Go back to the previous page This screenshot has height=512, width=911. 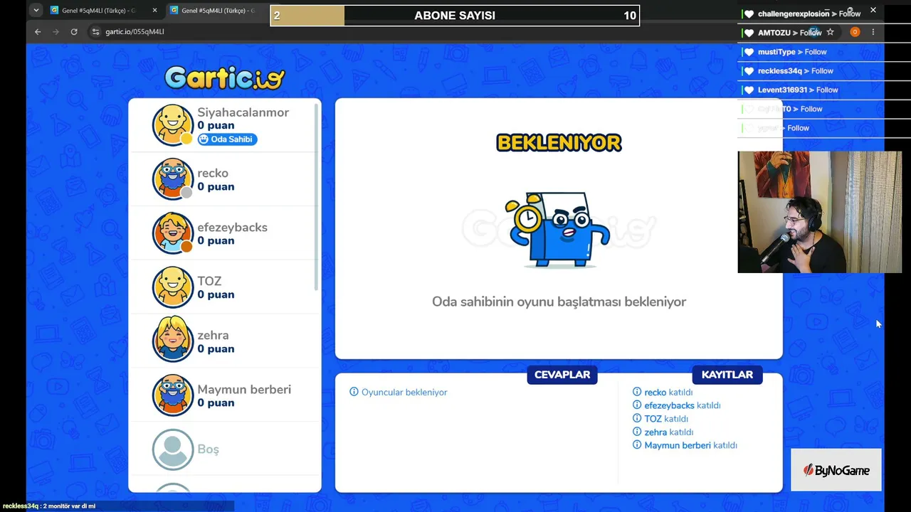click(x=38, y=32)
